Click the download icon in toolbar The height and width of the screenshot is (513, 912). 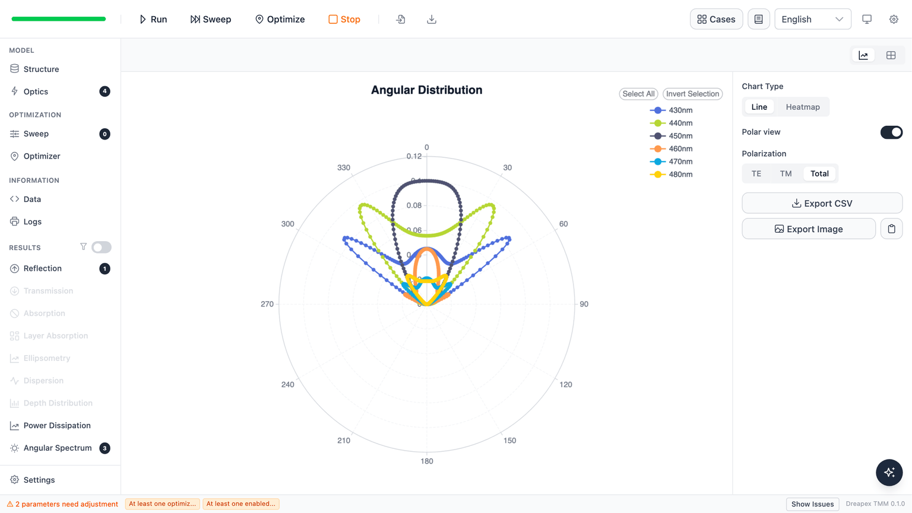pos(432,19)
